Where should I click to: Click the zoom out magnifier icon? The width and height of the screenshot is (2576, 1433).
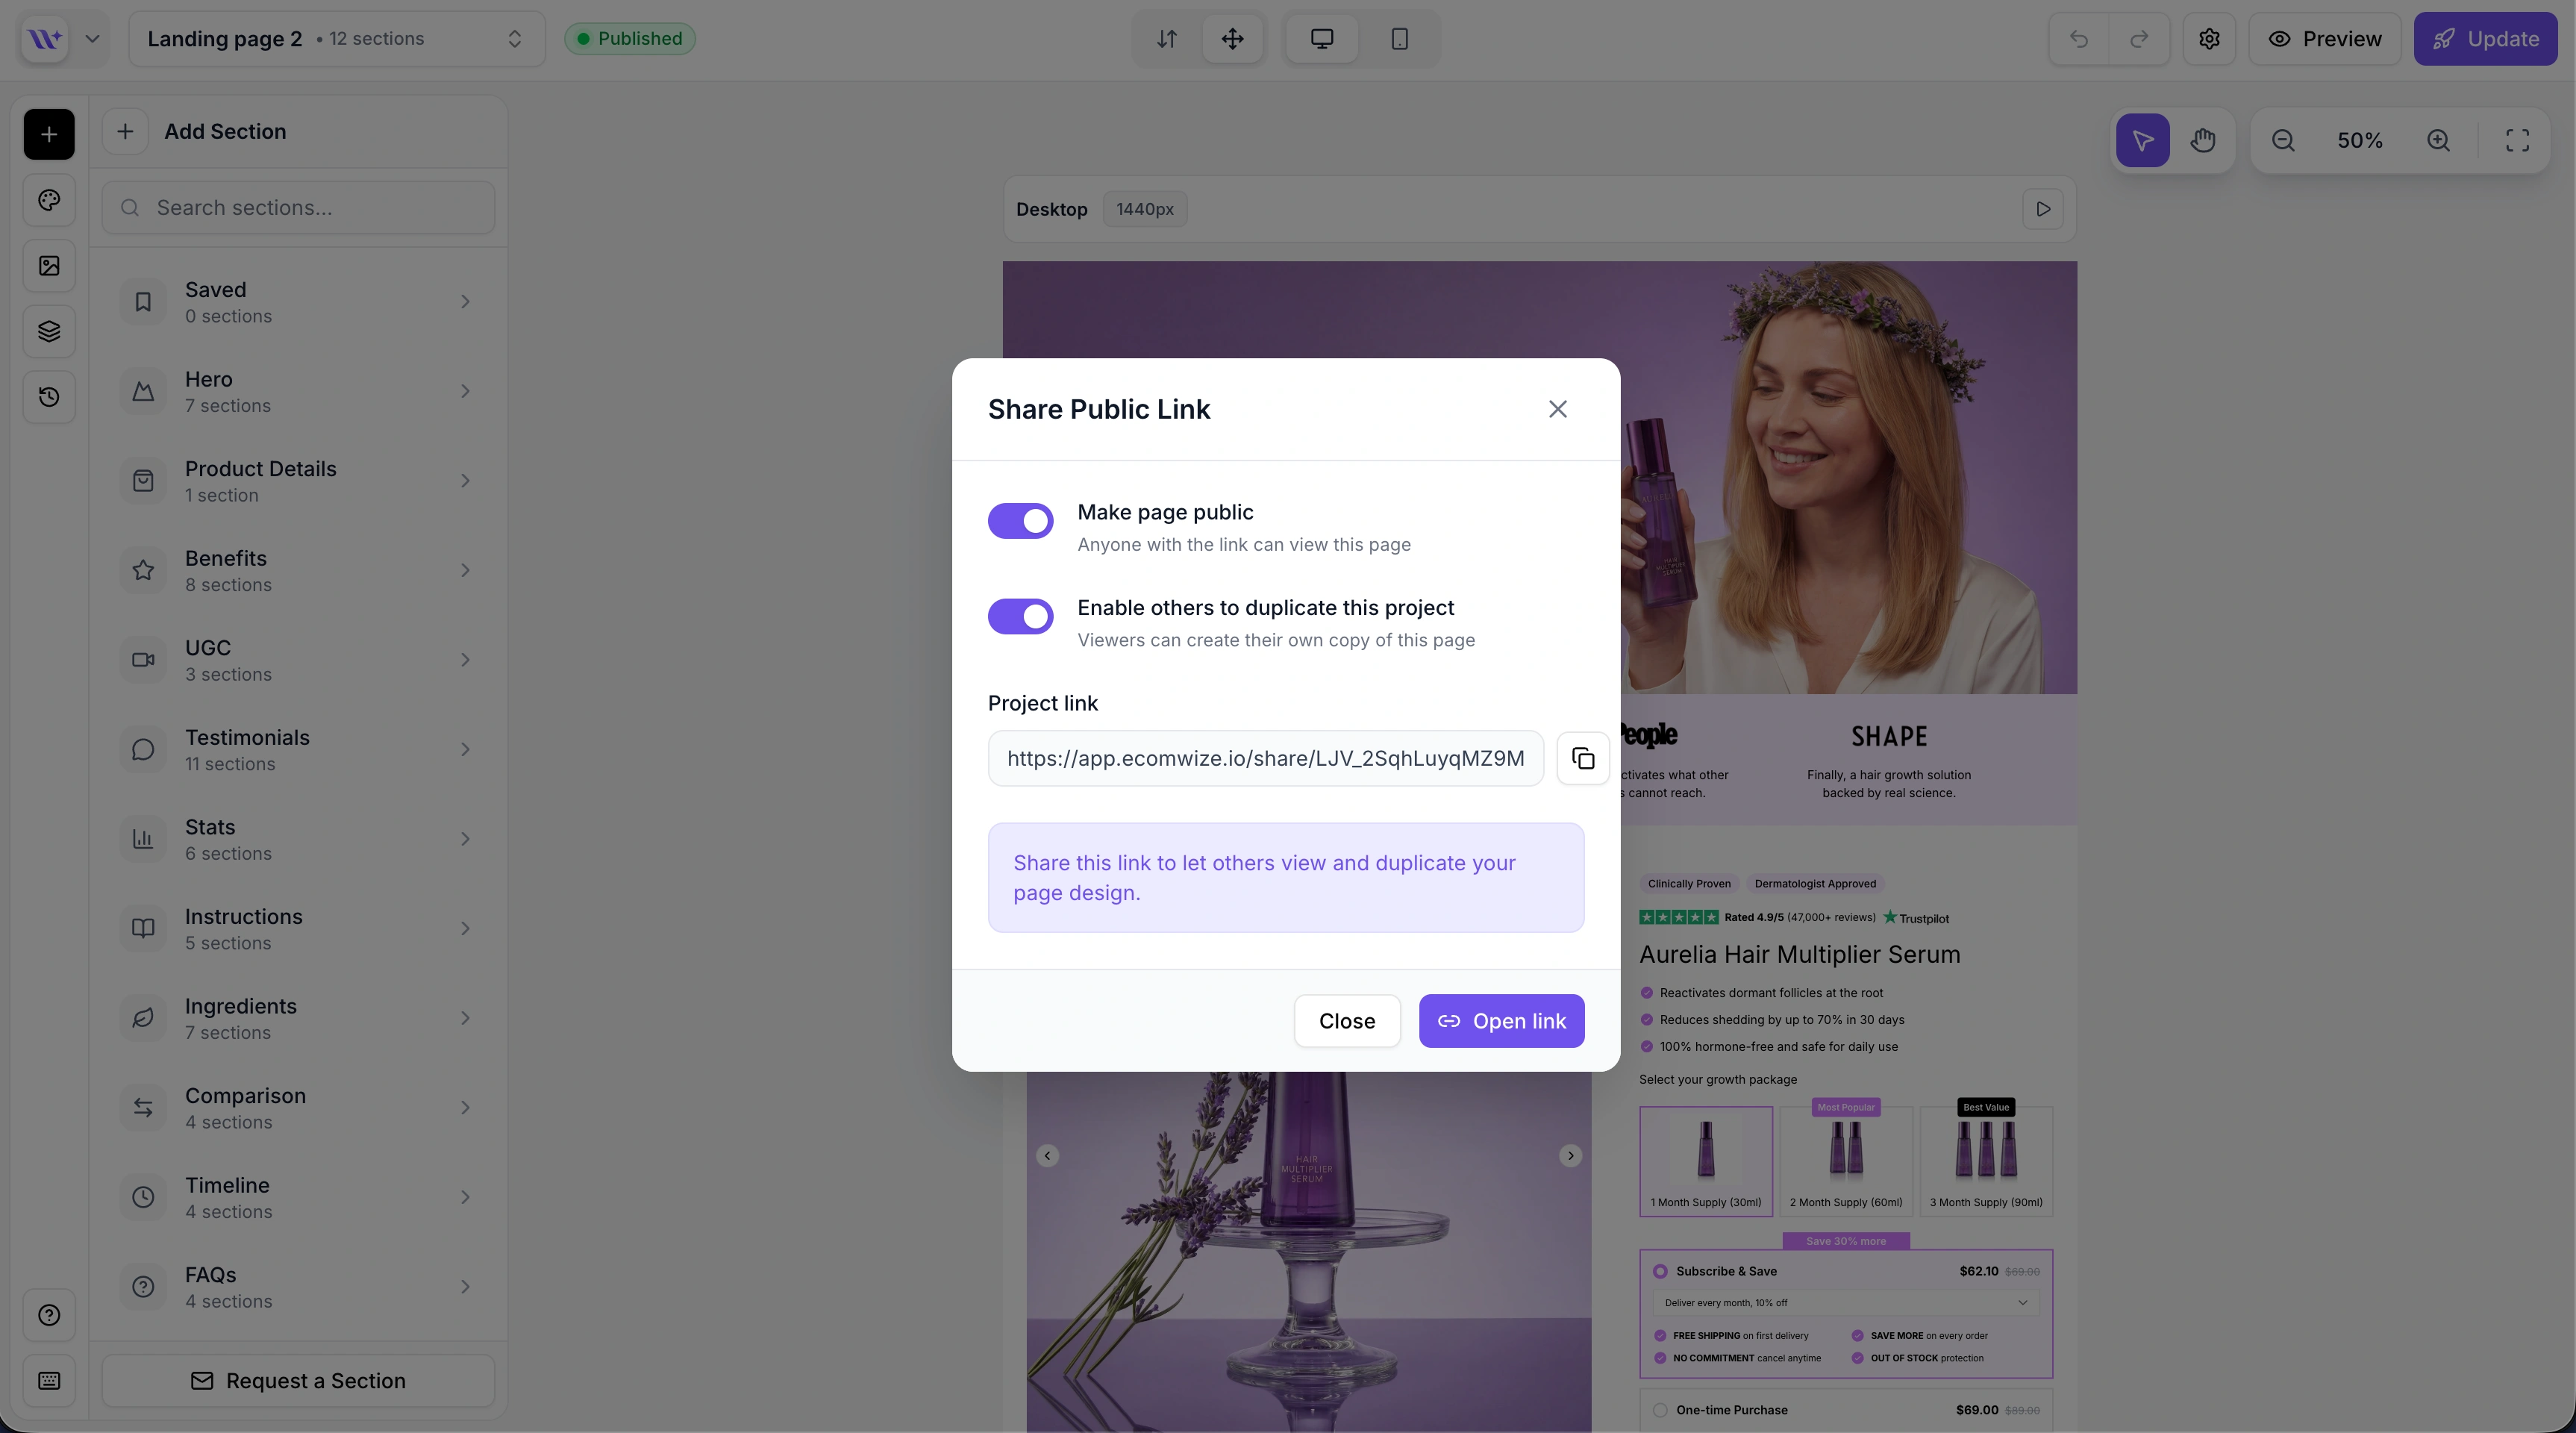[x=2282, y=140]
